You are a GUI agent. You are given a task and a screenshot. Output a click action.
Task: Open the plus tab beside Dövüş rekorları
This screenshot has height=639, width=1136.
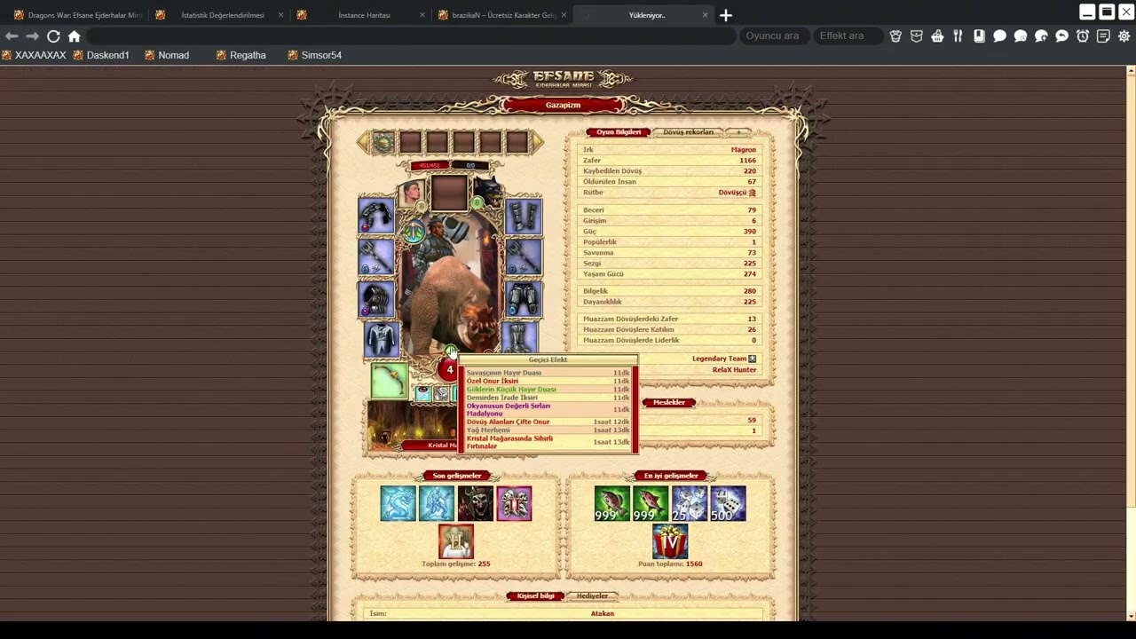coord(738,132)
